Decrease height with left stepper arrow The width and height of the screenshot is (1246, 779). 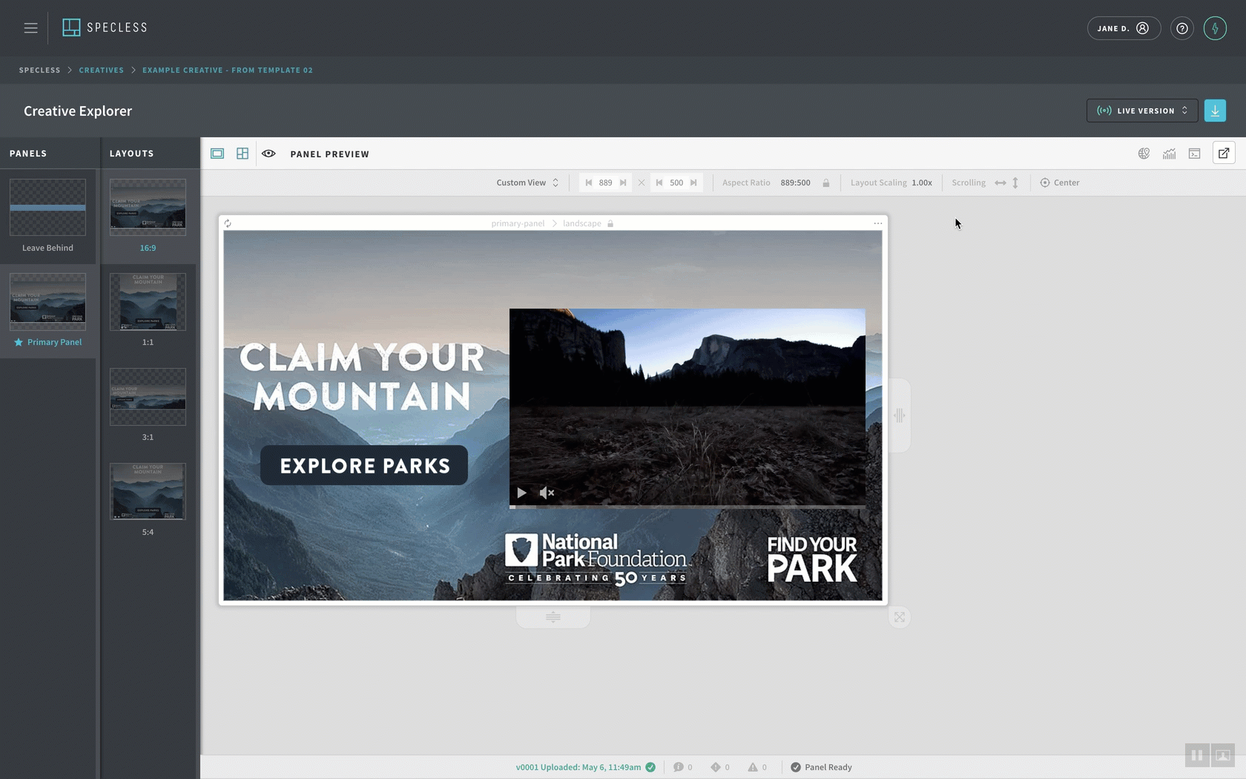(659, 183)
